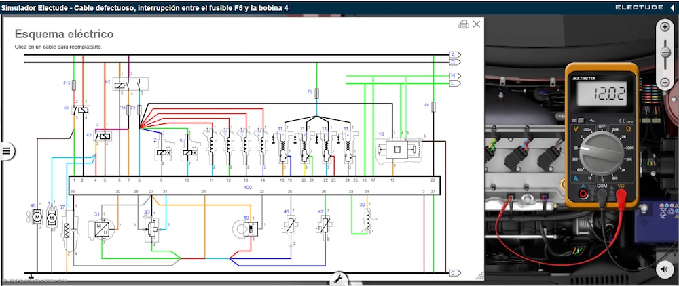Close the Esquema eléctrico panel
The width and height of the screenshot is (679, 286).
point(477,24)
